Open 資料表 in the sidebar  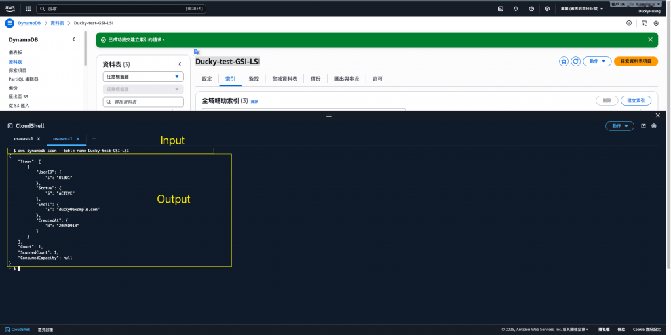tap(16, 62)
